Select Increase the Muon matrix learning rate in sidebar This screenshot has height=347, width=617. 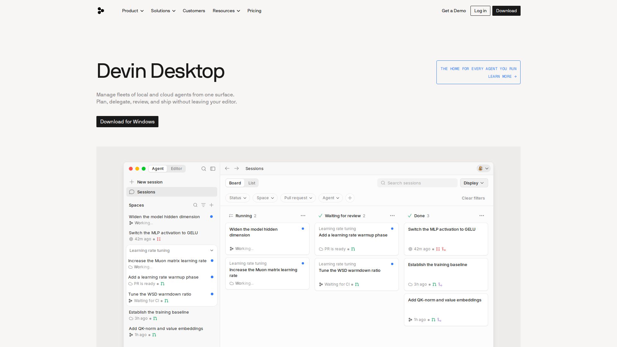172,263
